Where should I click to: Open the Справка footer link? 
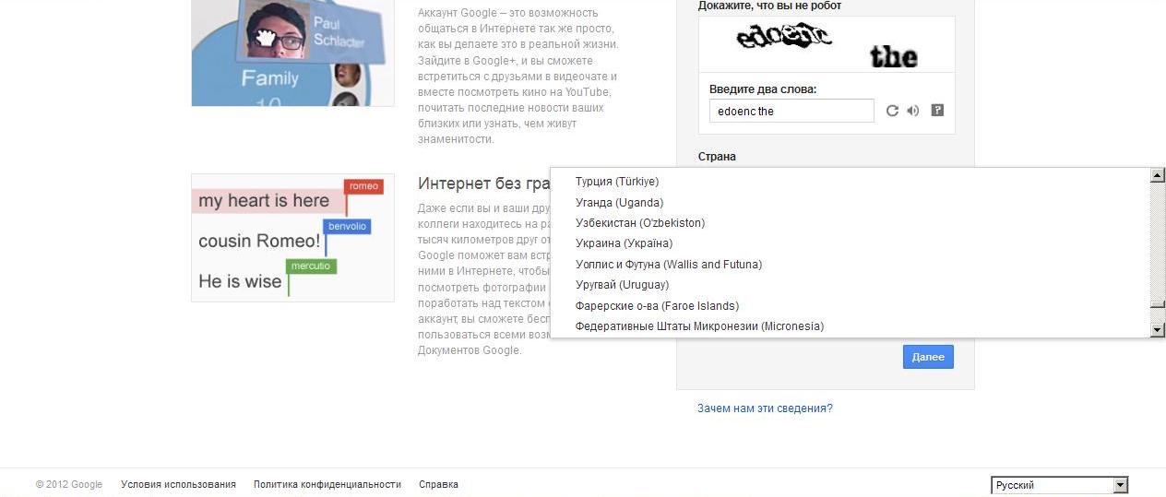(x=438, y=484)
